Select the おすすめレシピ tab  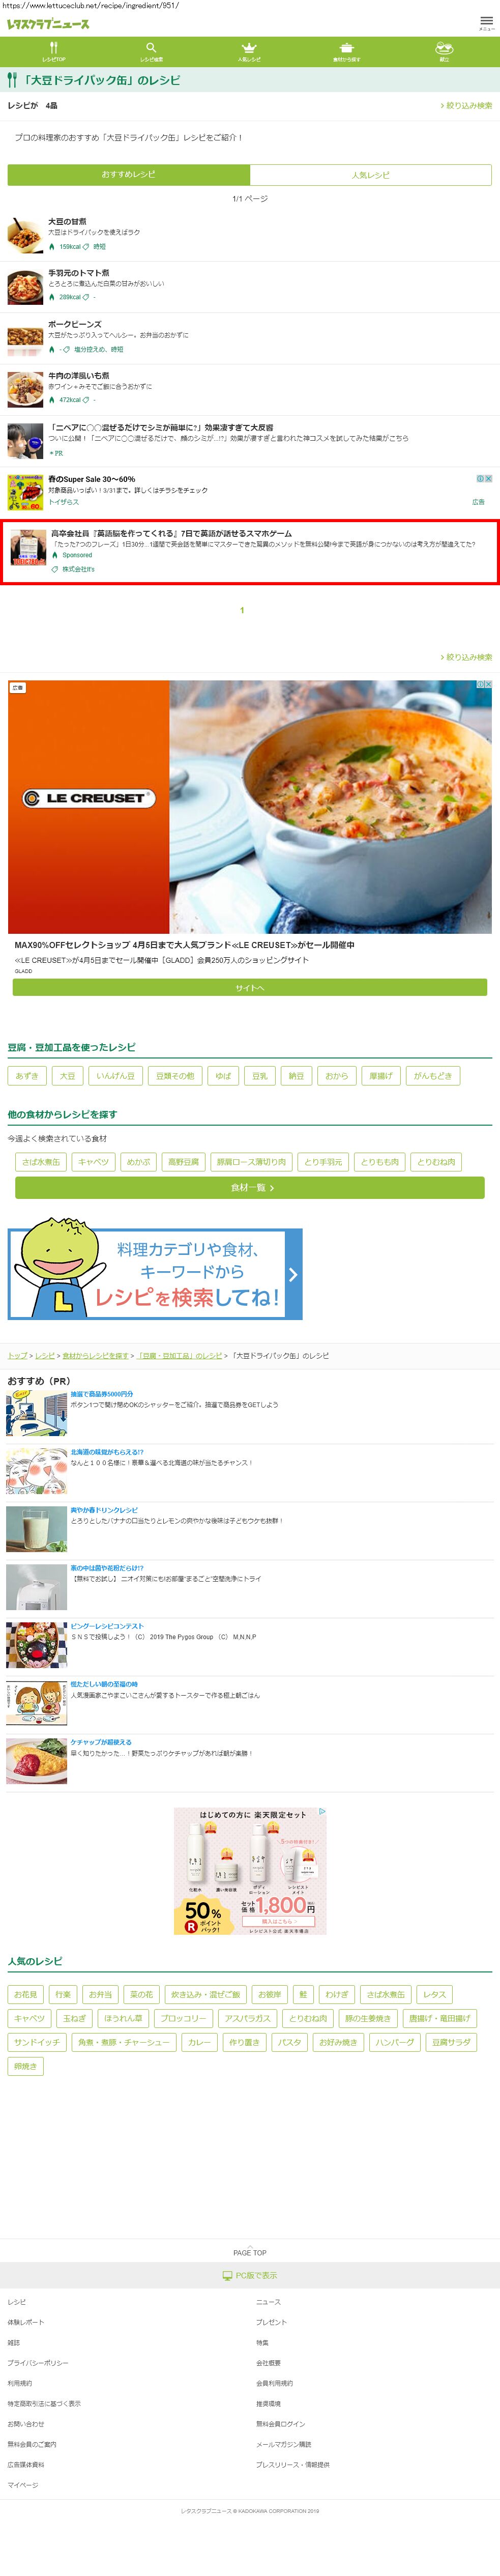click(129, 175)
